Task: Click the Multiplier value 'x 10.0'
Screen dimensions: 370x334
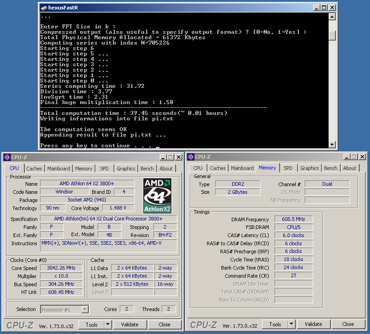Action: pyautogui.click(x=61, y=276)
